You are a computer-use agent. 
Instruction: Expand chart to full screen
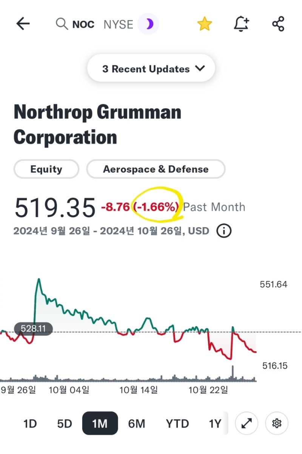point(247,424)
